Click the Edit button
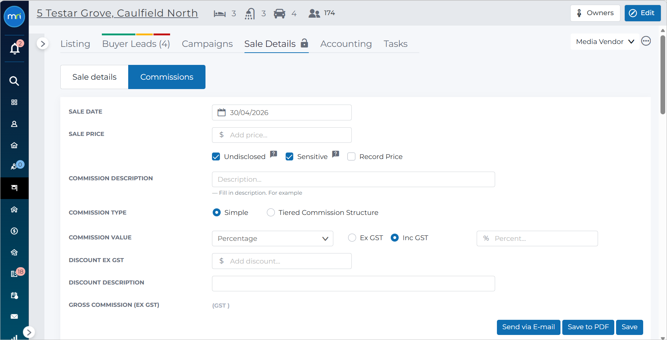The height and width of the screenshot is (340, 667). 642,13
